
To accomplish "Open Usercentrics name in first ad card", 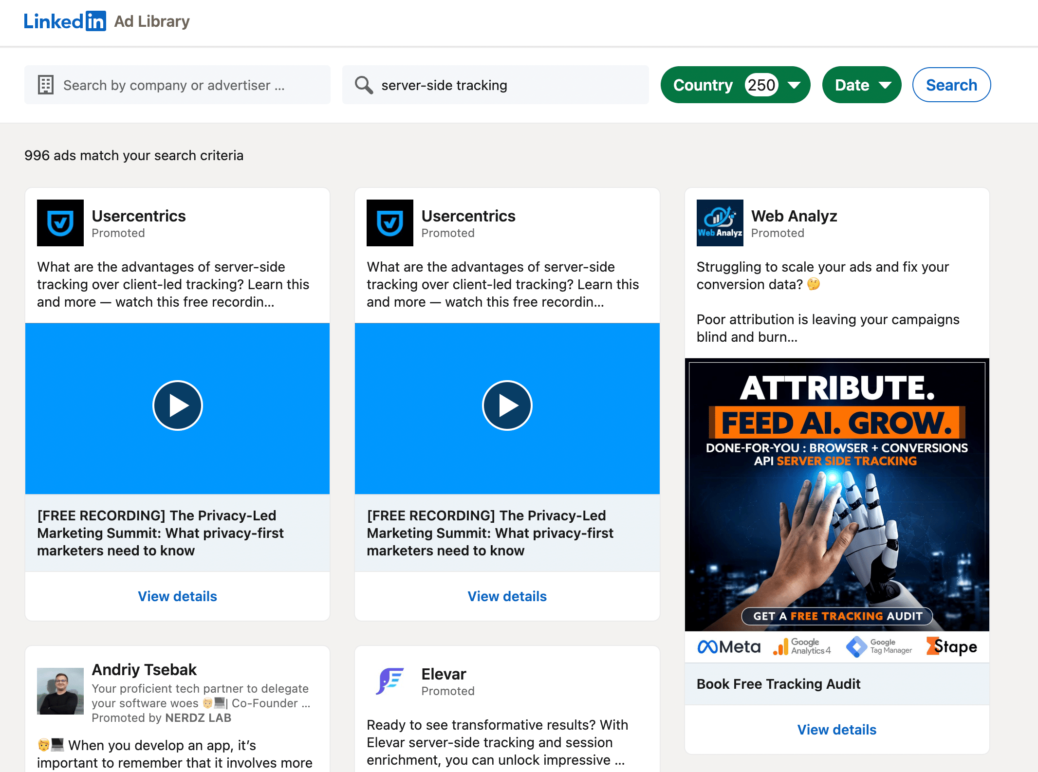I will [139, 216].
